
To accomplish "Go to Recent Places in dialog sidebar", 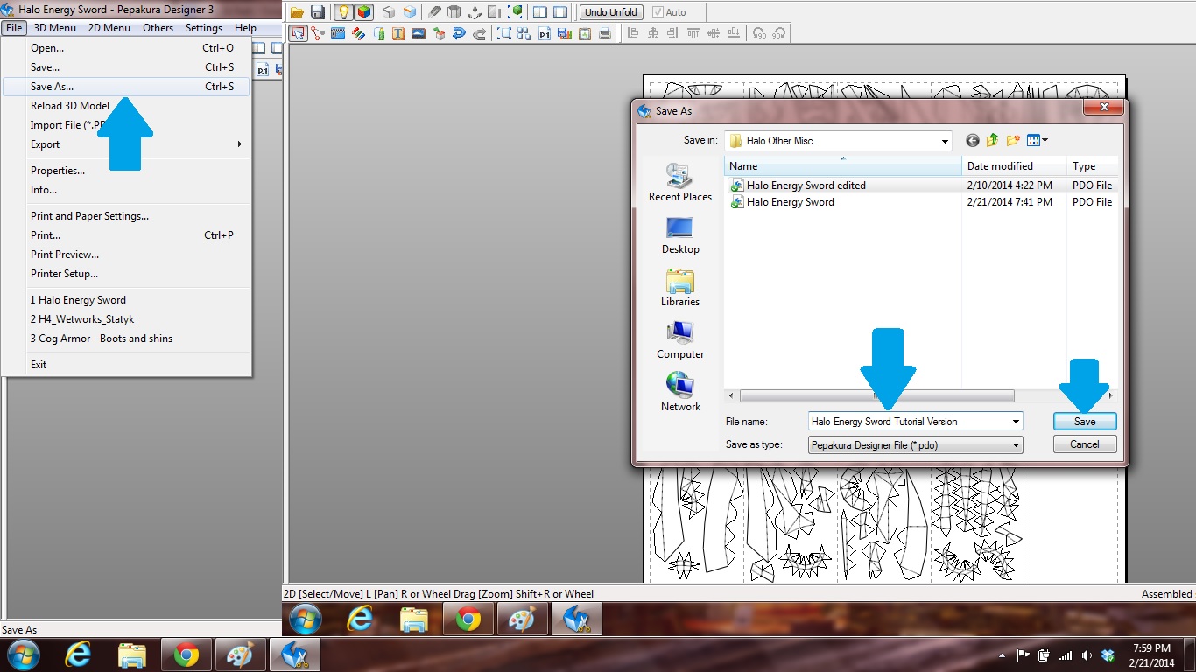I will 679,183.
